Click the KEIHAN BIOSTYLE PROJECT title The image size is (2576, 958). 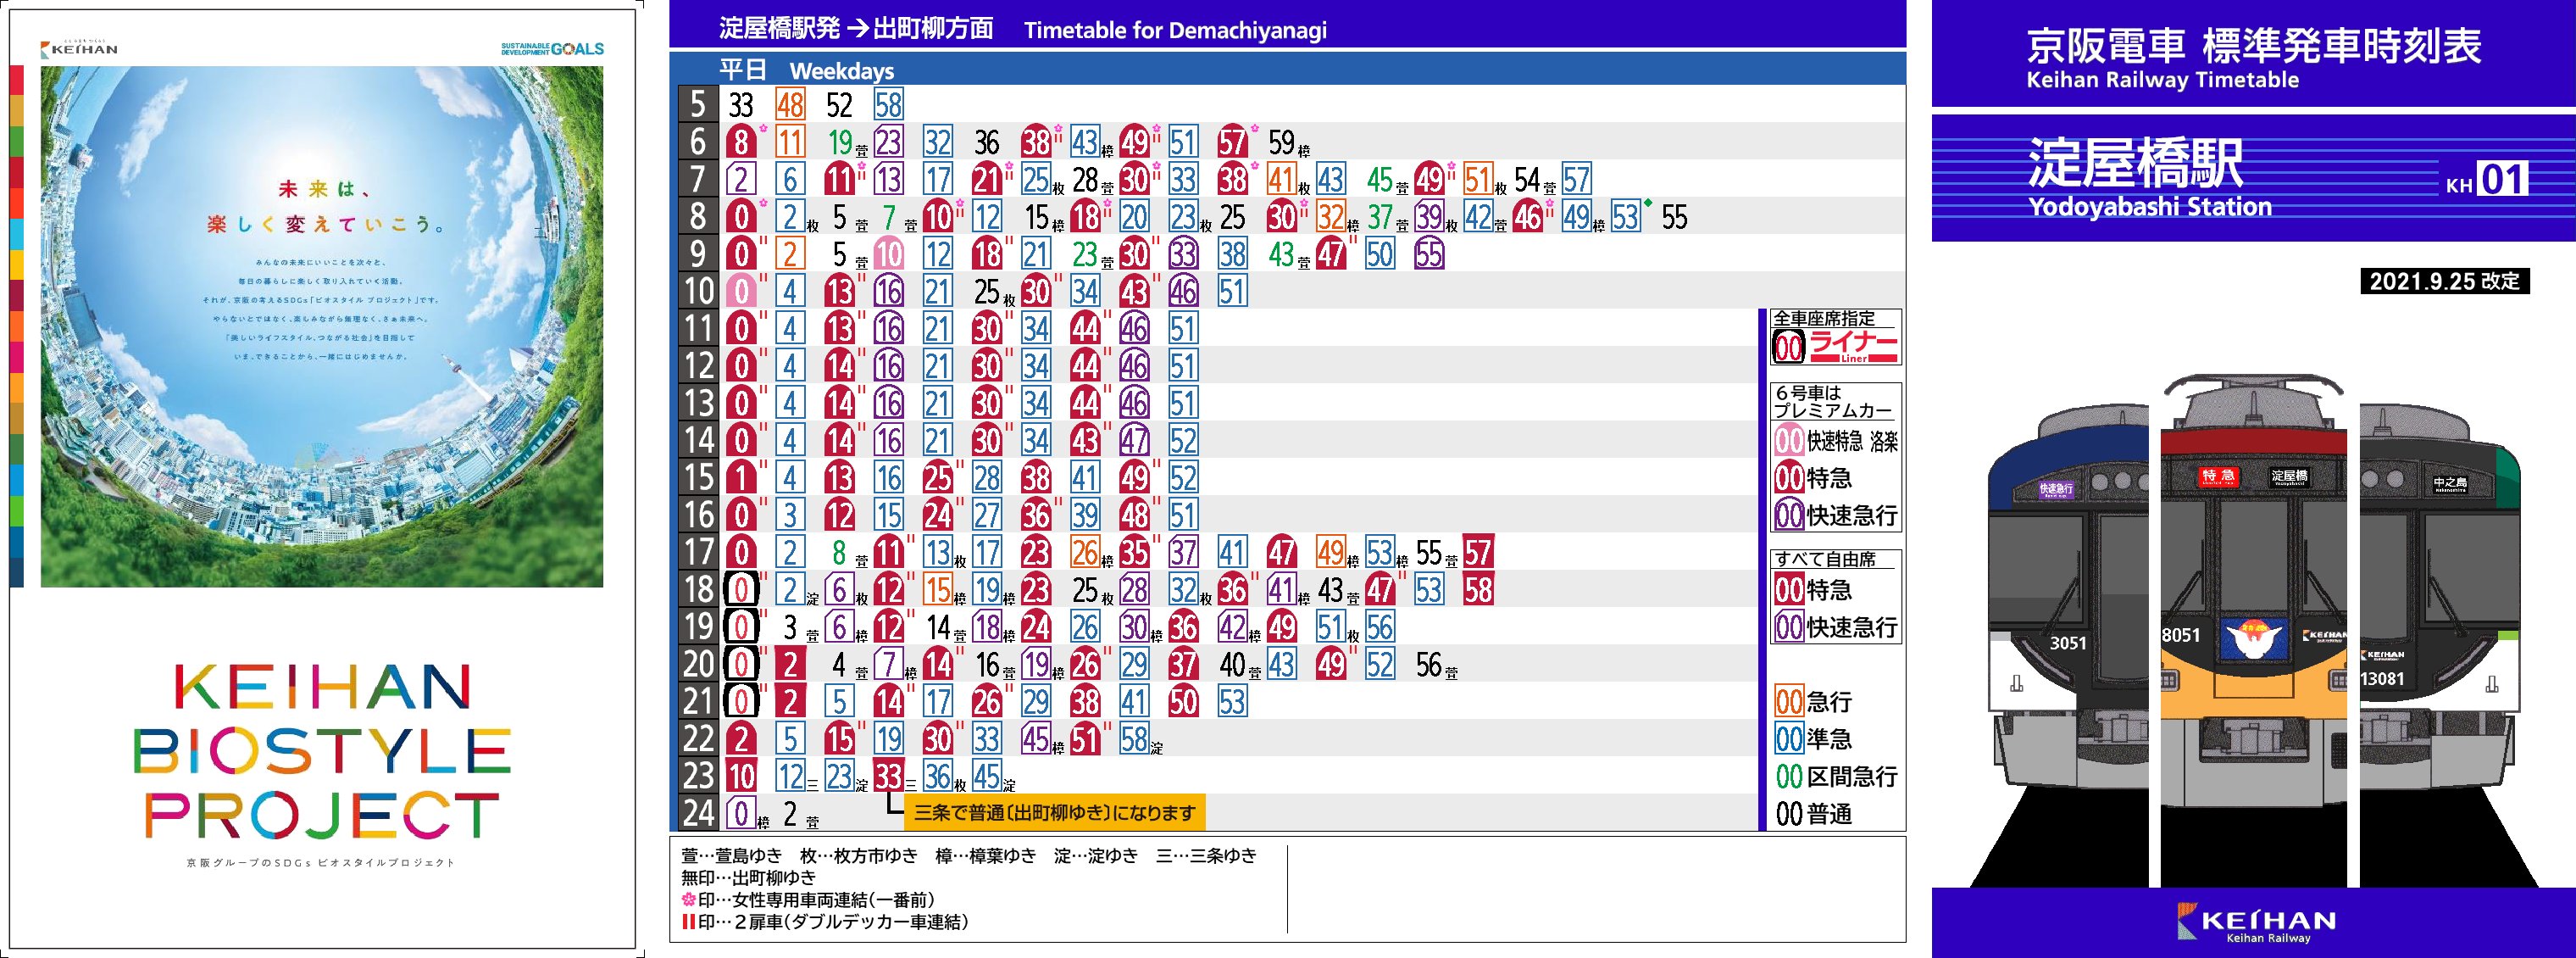pyautogui.click(x=322, y=752)
